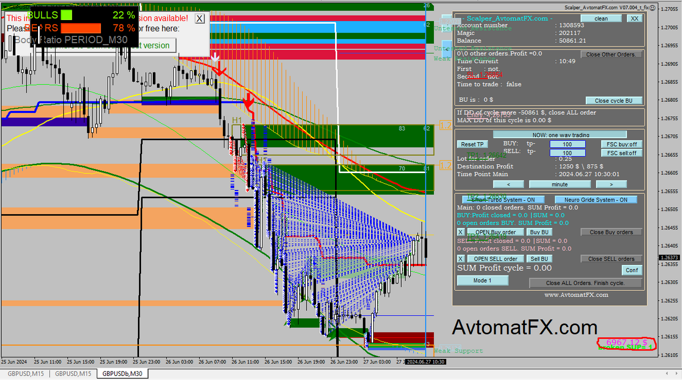
Task: Click the X next to OPEN SELL order
Action: [x=460, y=259]
